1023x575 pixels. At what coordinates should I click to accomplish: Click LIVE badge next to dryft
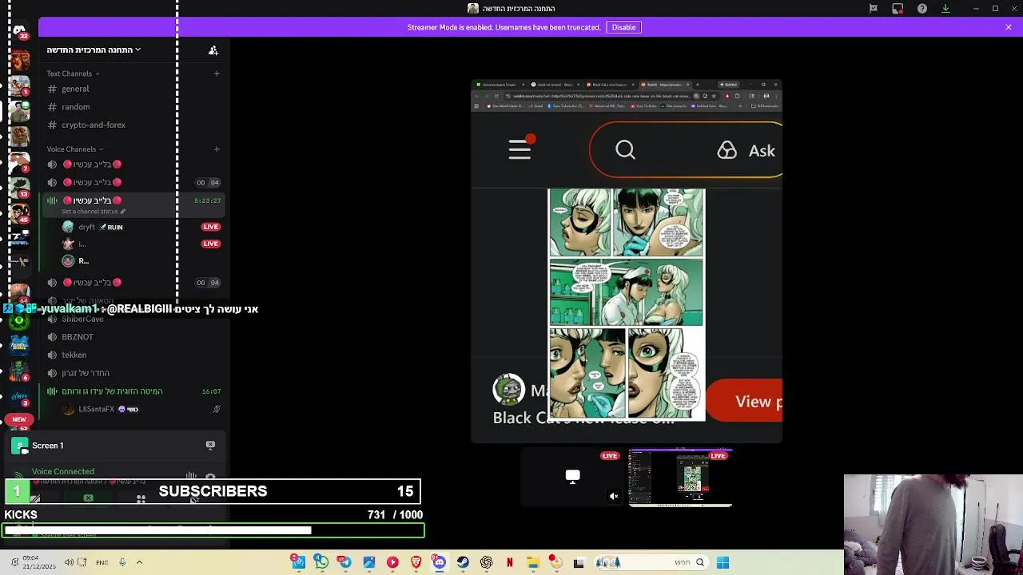click(x=211, y=227)
